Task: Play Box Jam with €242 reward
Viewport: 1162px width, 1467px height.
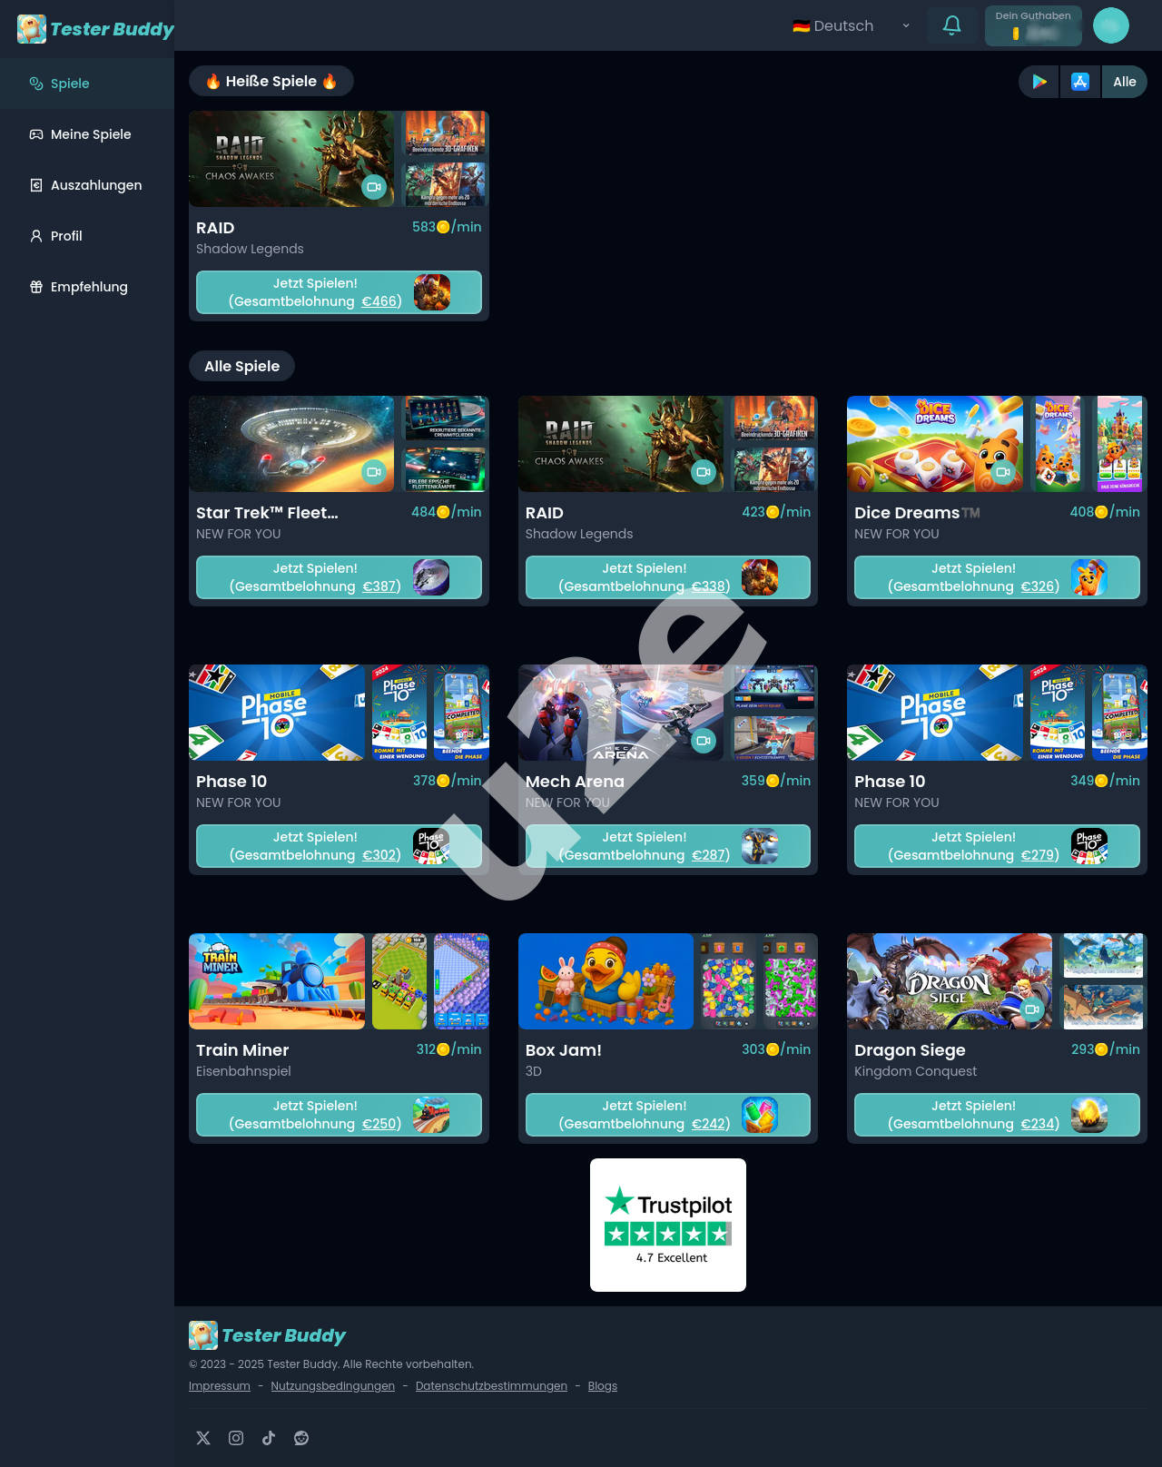Action: pyautogui.click(x=668, y=1115)
